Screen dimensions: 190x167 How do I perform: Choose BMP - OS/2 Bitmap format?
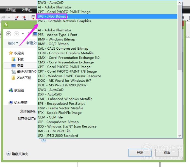click(x=107, y=44)
